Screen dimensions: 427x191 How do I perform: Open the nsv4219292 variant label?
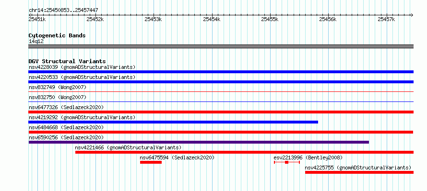(x=82, y=117)
